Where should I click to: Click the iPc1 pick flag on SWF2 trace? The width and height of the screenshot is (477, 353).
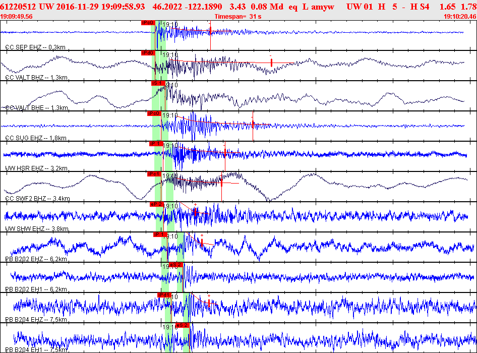tap(154, 174)
